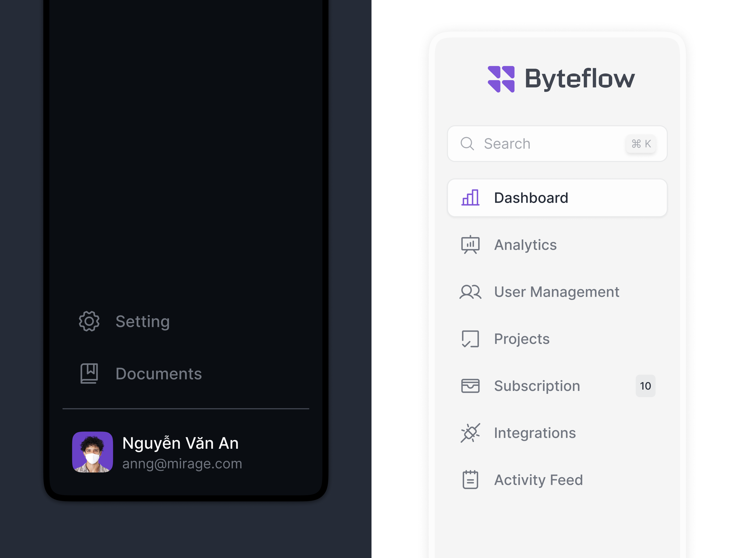
Task: Select Analytics in the sidebar menu
Action: 525,245
